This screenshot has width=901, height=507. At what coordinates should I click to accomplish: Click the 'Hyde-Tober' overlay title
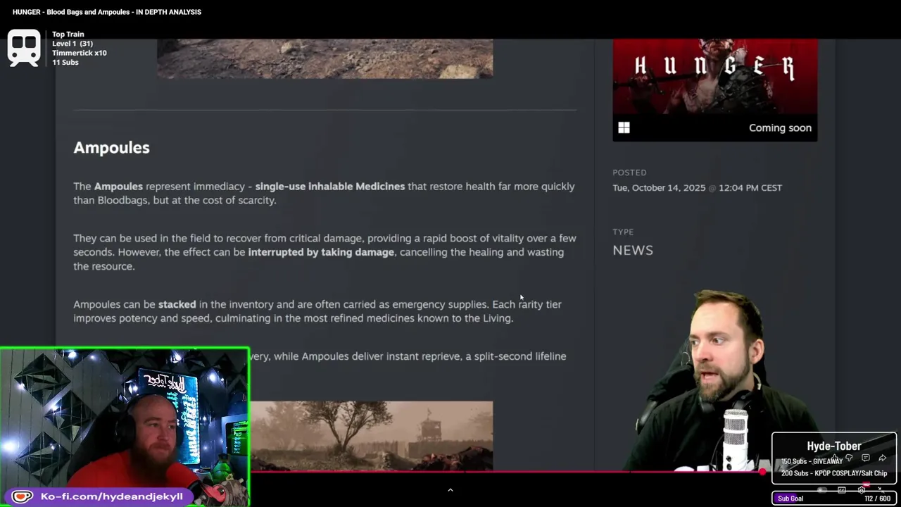pyautogui.click(x=834, y=446)
